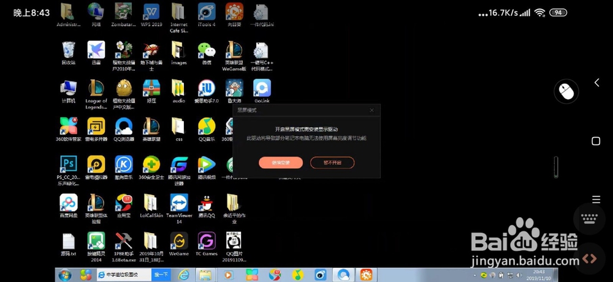Click the taskbar search input field
This screenshot has width=613, height=282.
tap(124, 275)
